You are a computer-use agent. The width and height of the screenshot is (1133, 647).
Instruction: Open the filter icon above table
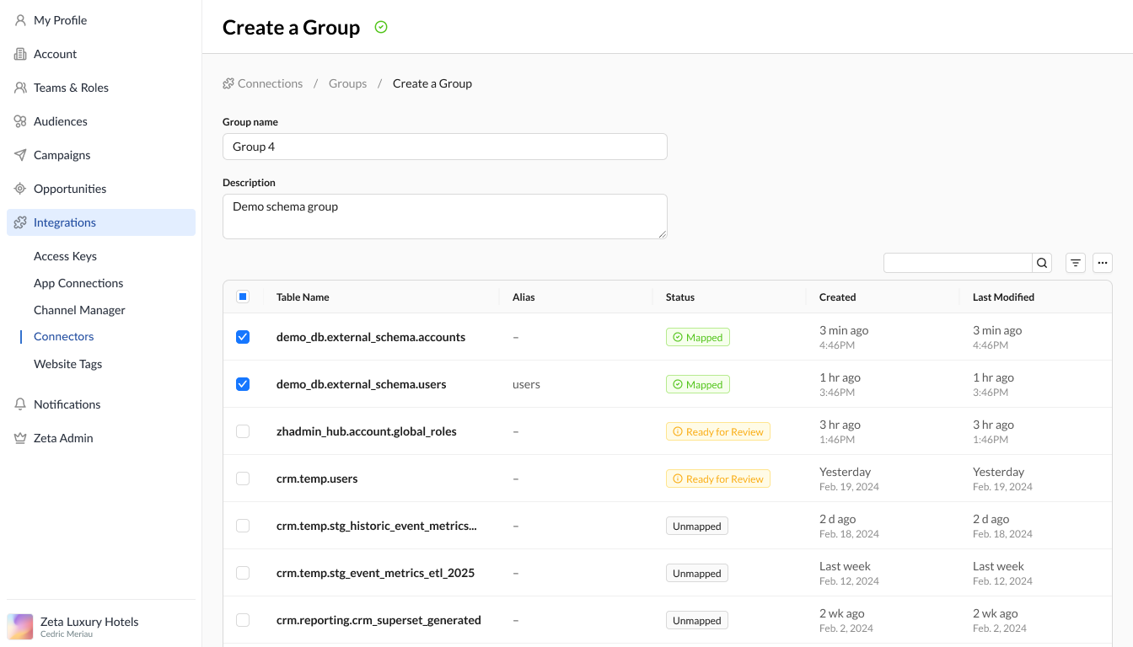(x=1076, y=263)
